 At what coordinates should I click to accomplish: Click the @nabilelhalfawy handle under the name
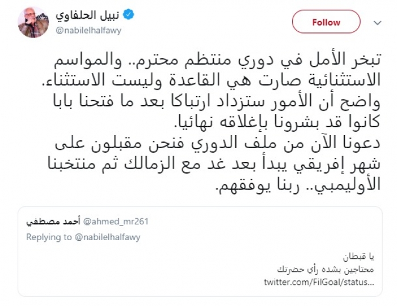(87, 30)
